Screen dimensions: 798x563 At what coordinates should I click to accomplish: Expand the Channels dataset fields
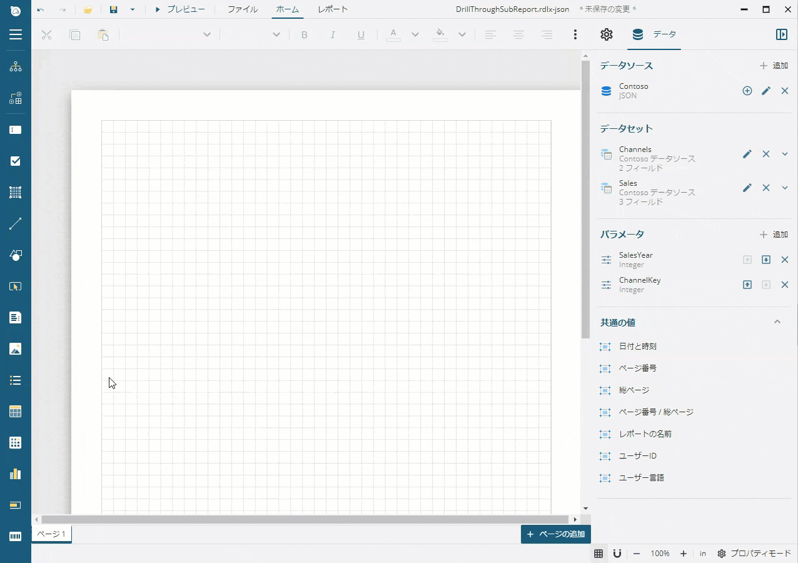pyautogui.click(x=785, y=154)
